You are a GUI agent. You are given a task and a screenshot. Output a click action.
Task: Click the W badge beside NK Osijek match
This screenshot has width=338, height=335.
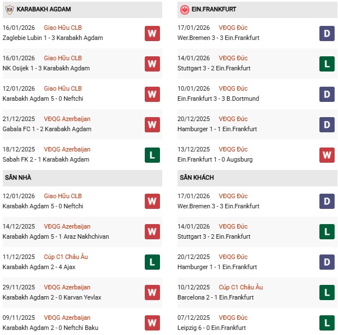152,64
